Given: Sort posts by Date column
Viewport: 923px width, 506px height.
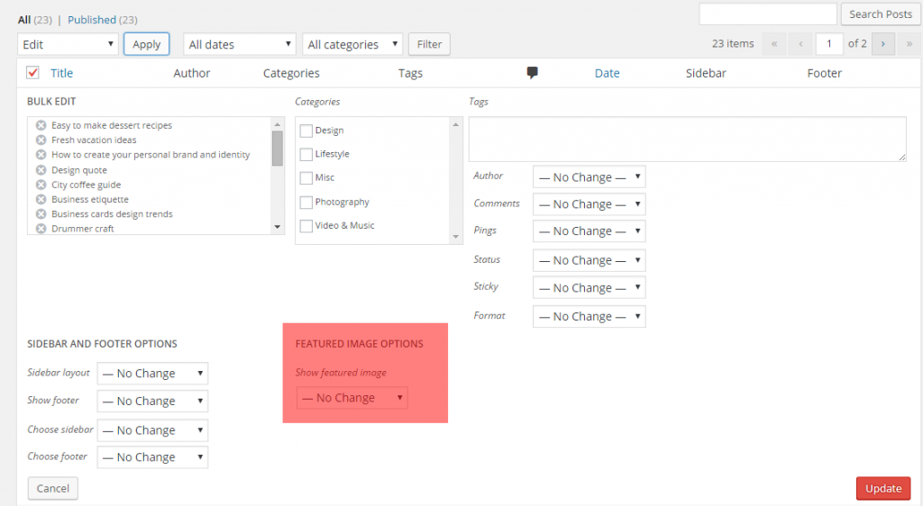Looking at the screenshot, I should coord(607,73).
